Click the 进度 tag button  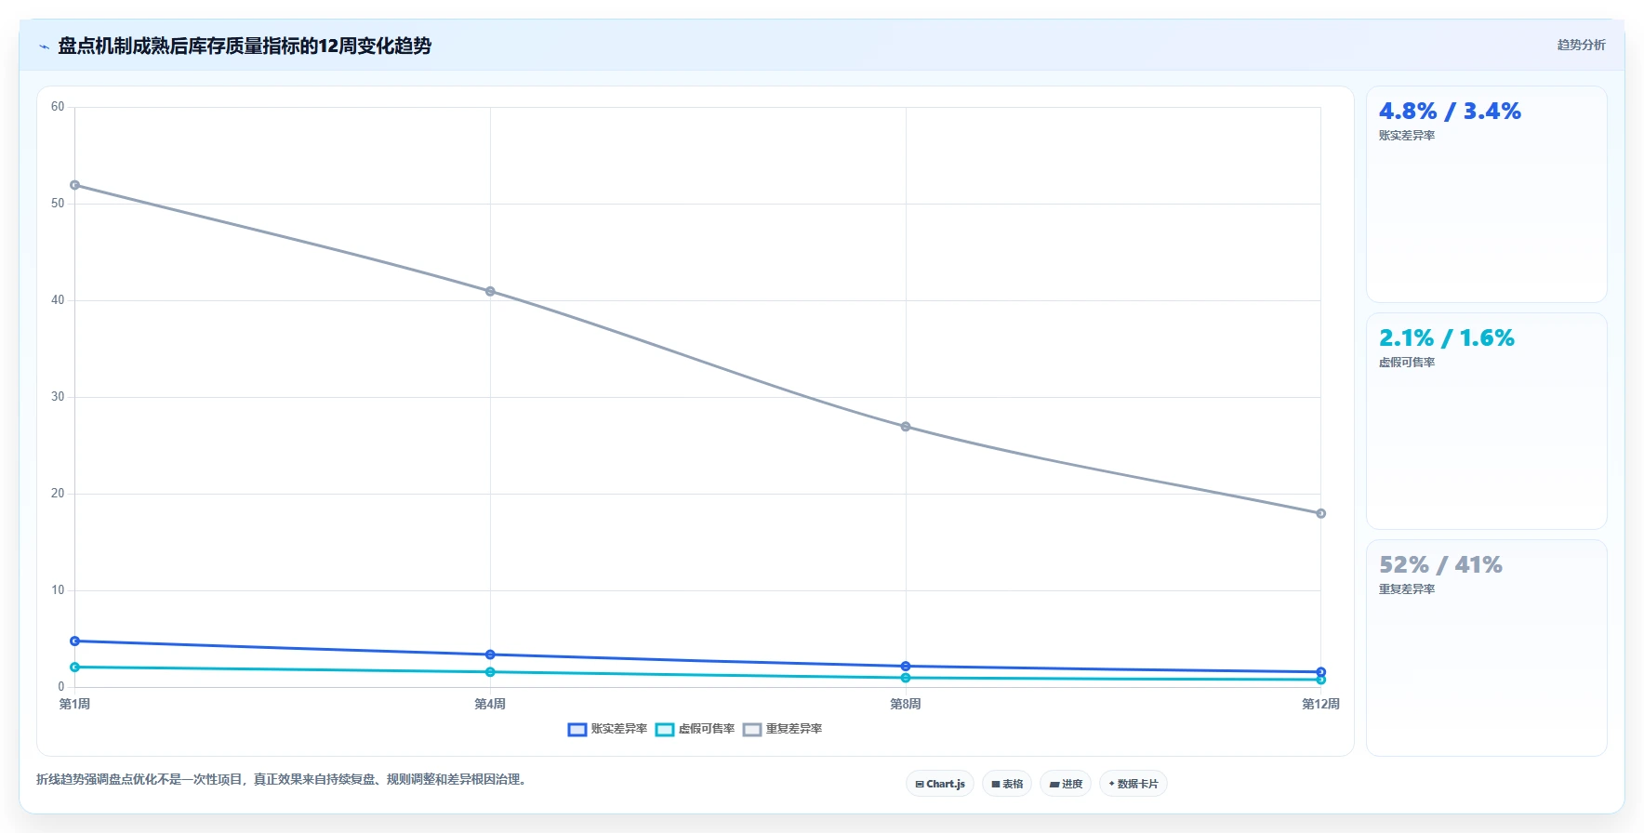pos(1066,784)
